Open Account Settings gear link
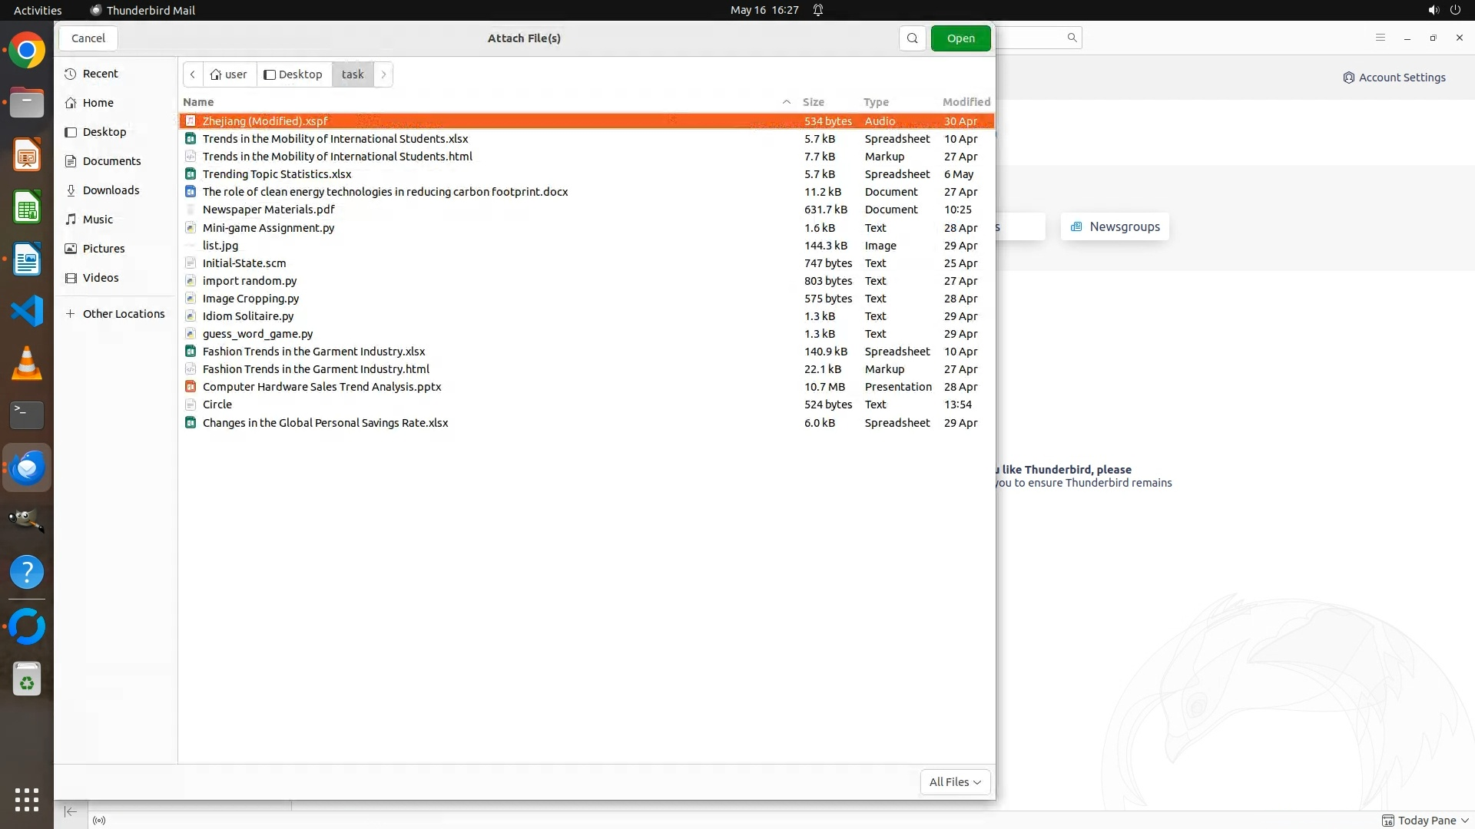Image resolution: width=1475 pixels, height=829 pixels. coord(1394,78)
